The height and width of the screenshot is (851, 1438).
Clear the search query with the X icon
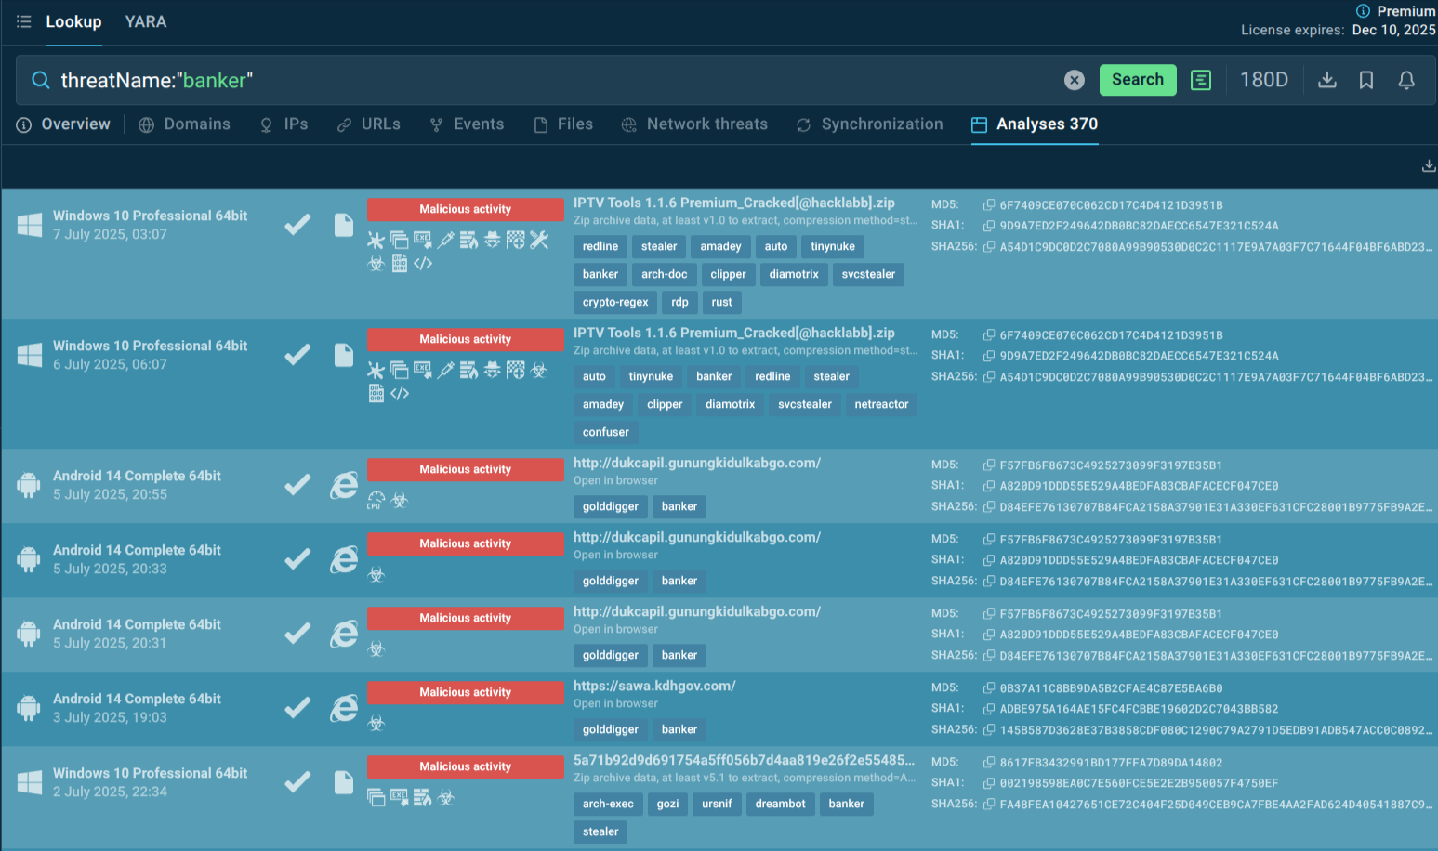tap(1074, 80)
